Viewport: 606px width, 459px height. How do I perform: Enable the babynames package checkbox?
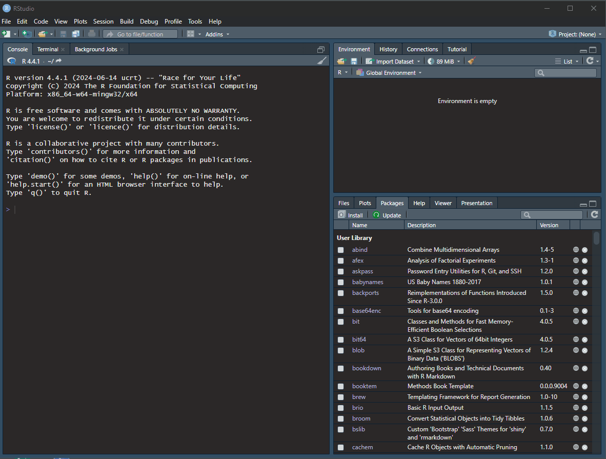click(x=340, y=282)
